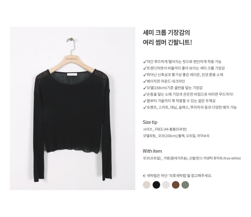Open the black knit product photo
Image resolution: width=251 pixels, height=217 pixels.
point(72,108)
